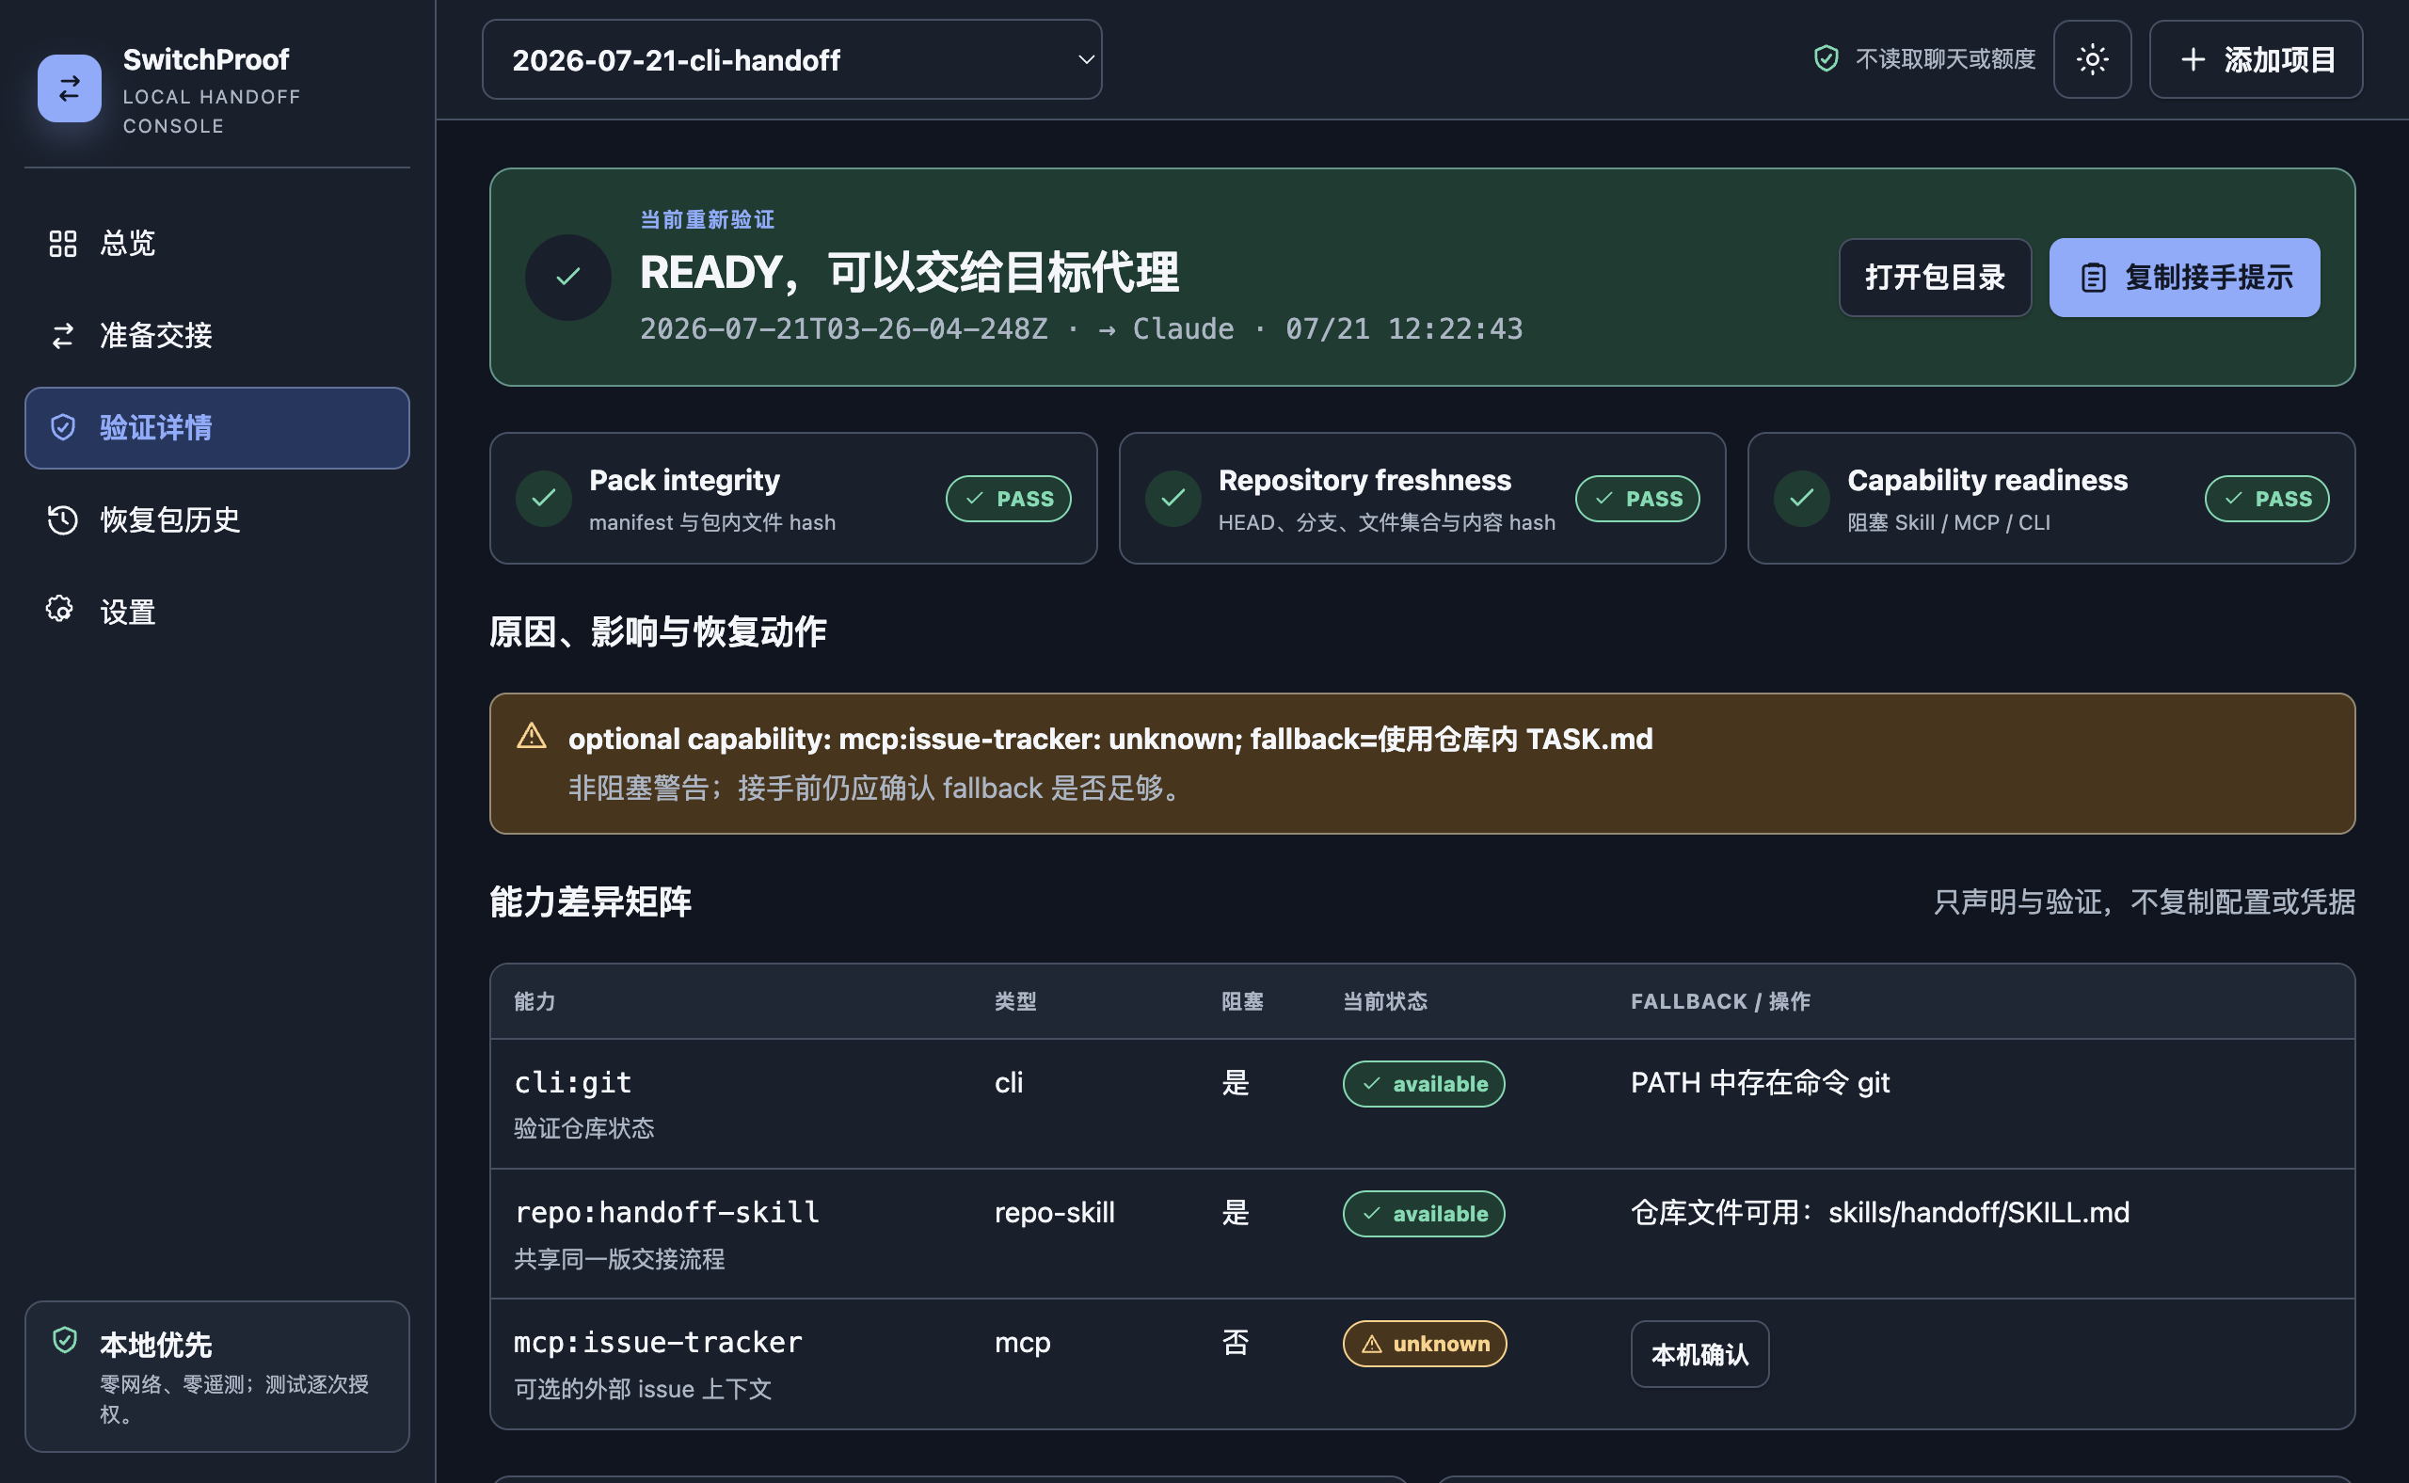Image resolution: width=2409 pixels, height=1483 pixels.
Task: Click 'PATH 中存在命令 git' fallback text
Action: (1760, 1083)
